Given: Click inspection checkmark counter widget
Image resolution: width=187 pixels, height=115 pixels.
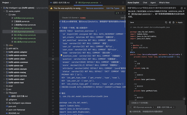Looking at the screenshot, I should (x=117, y=13).
